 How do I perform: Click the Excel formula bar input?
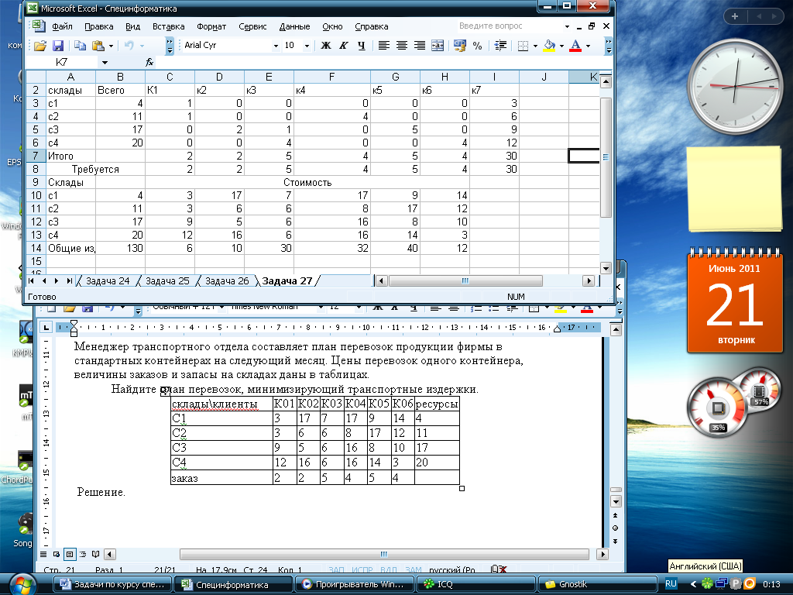(384, 62)
